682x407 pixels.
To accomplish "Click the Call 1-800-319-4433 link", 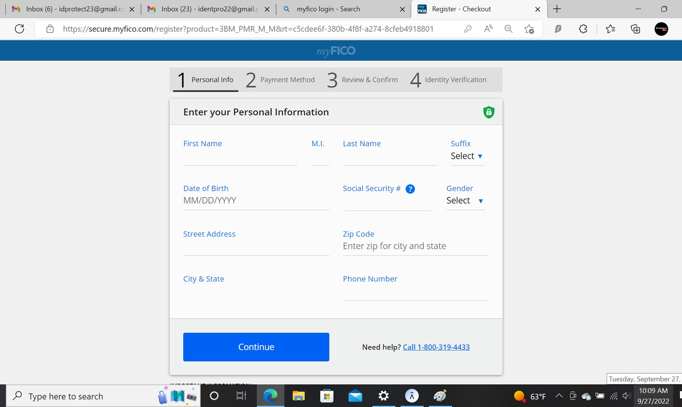I will [436, 347].
